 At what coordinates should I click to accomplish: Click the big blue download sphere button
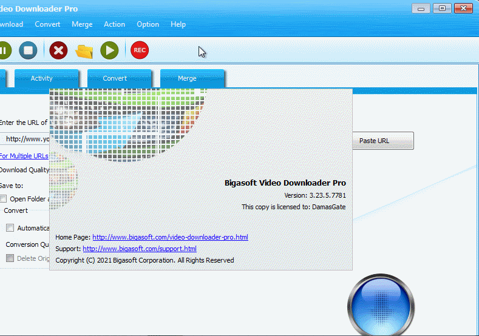[381, 305]
